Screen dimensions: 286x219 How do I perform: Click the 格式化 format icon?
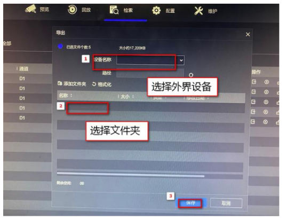click(94, 84)
